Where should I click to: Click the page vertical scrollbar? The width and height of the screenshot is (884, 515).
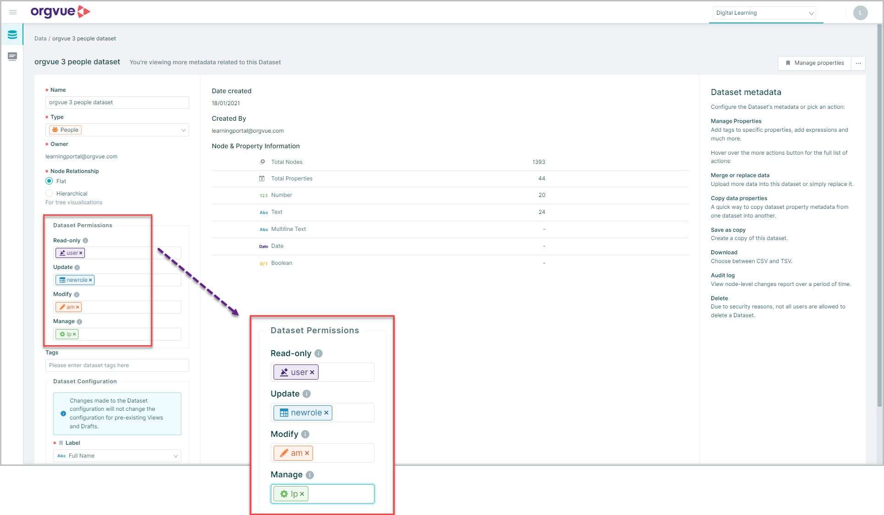[879, 216]
